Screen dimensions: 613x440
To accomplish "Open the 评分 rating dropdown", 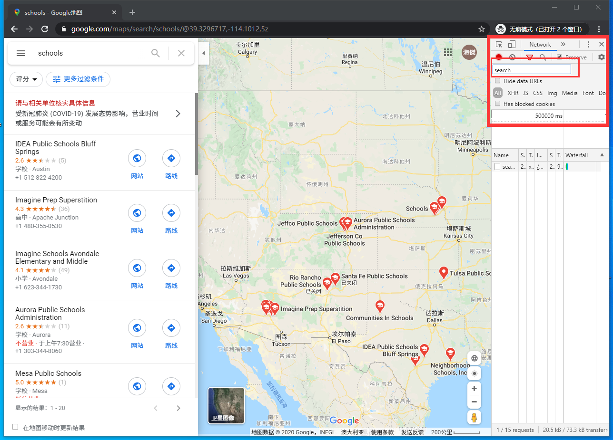I will pos(26,79).
